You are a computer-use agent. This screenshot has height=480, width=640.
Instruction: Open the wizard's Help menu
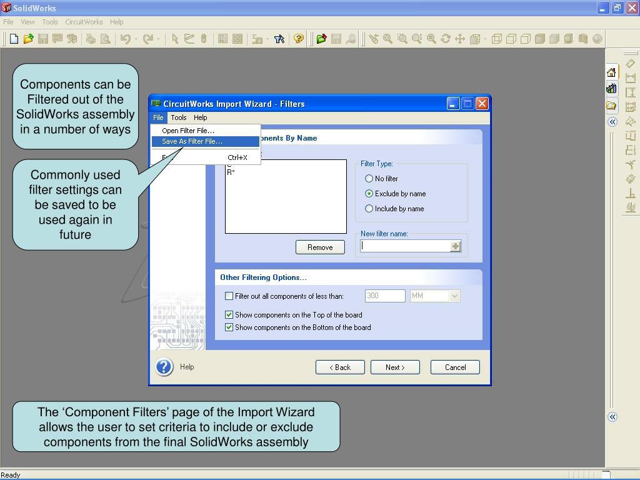point(200,117)
